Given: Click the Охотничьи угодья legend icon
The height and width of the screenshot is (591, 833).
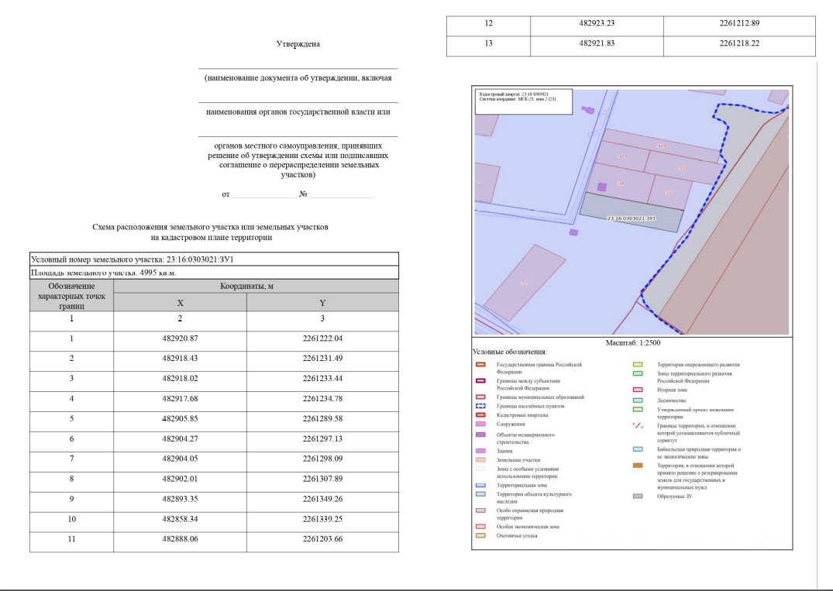Looking at the screenshot, I should coord(480,535).
